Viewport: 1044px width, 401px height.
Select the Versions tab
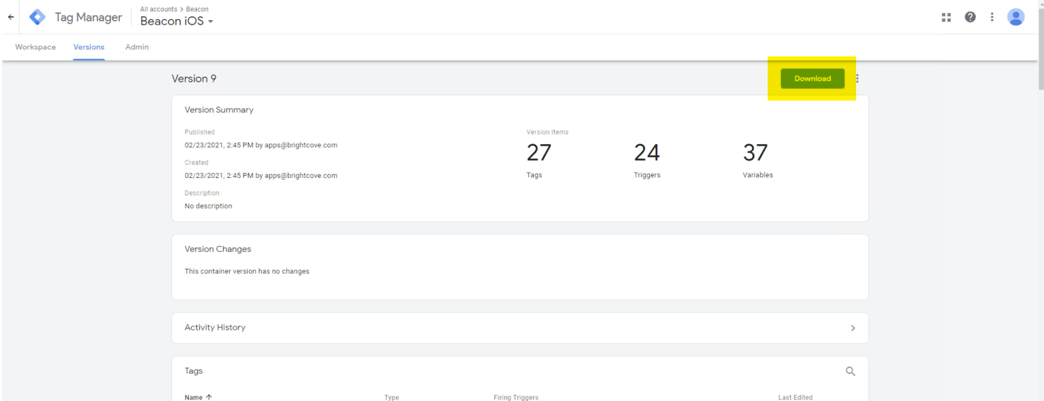[x=89, y=47]
